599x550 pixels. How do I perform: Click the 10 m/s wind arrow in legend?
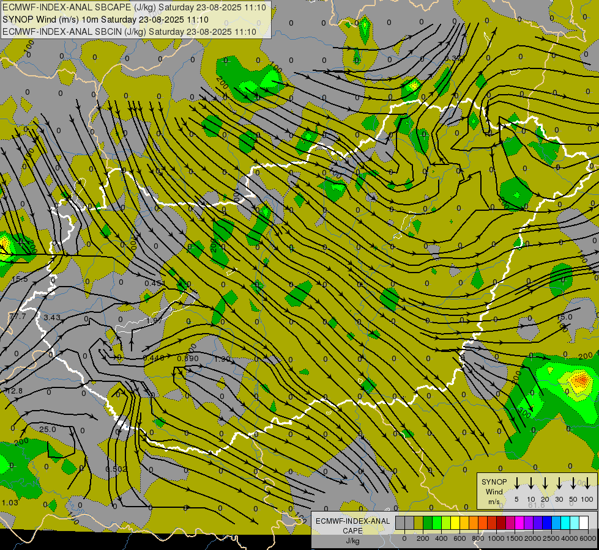[530, 483]
